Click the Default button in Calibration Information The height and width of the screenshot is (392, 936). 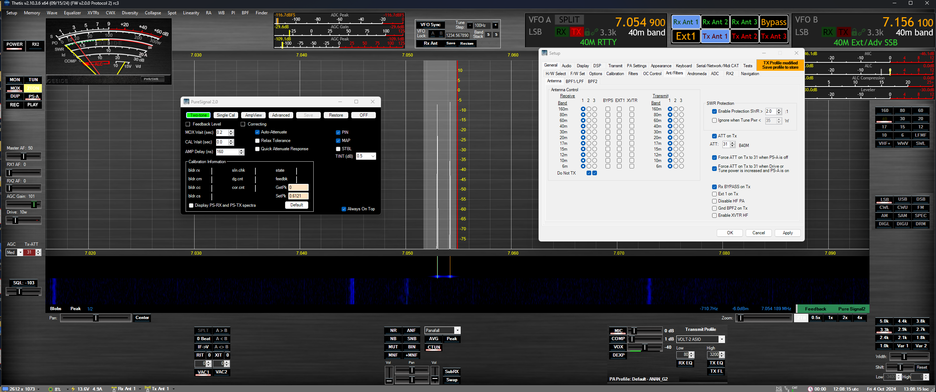[x=297, y=205]
